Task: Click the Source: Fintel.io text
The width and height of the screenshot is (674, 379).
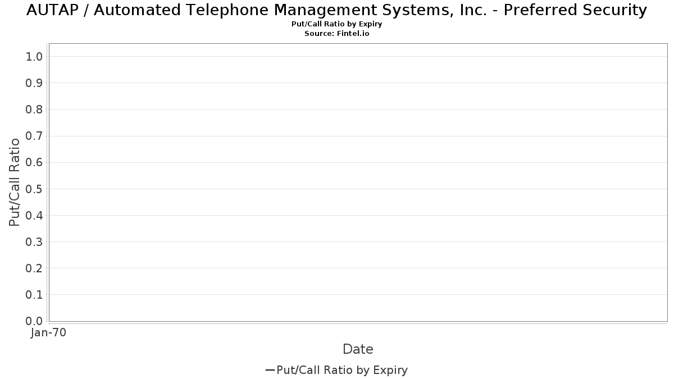Action: tap(337, 34)
